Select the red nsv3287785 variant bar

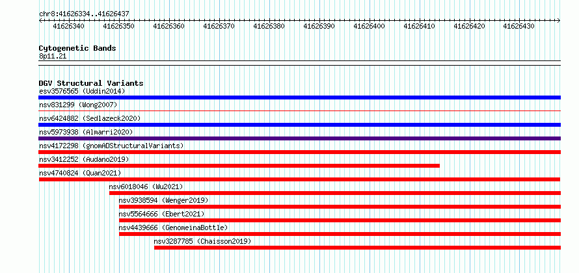coord(357,248)
